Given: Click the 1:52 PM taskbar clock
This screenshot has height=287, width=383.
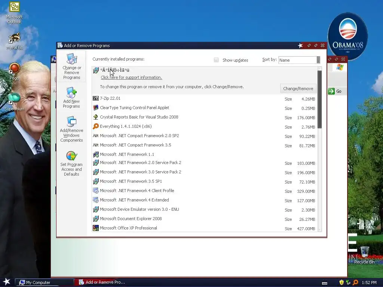Looking at the screenshot, I should pos(369,283).
